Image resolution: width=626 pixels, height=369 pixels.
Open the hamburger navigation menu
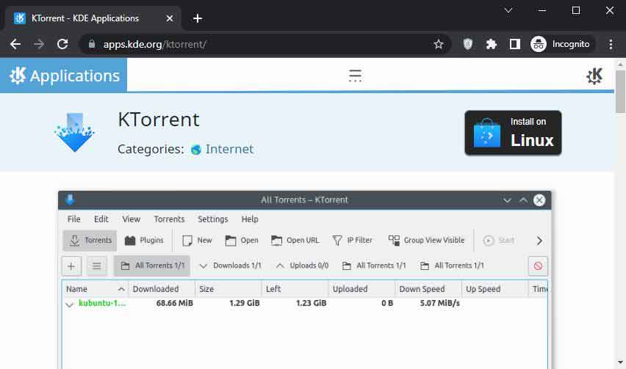355,76
